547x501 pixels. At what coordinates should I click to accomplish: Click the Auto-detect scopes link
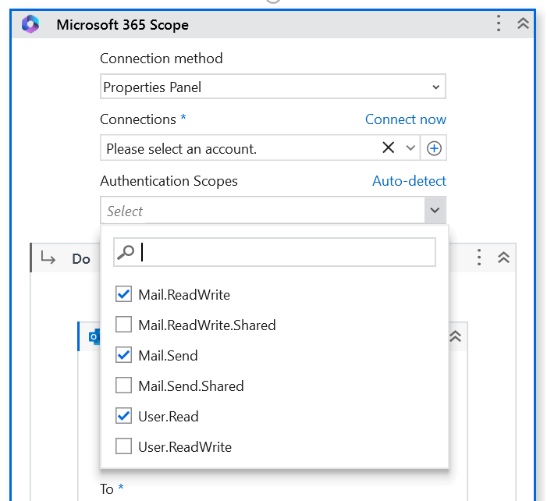click(x=409, y=181)
